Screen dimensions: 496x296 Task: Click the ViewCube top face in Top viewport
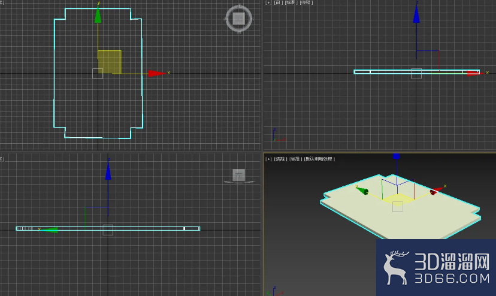239,19
